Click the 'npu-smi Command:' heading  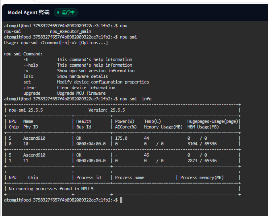(x=23, y=54)
